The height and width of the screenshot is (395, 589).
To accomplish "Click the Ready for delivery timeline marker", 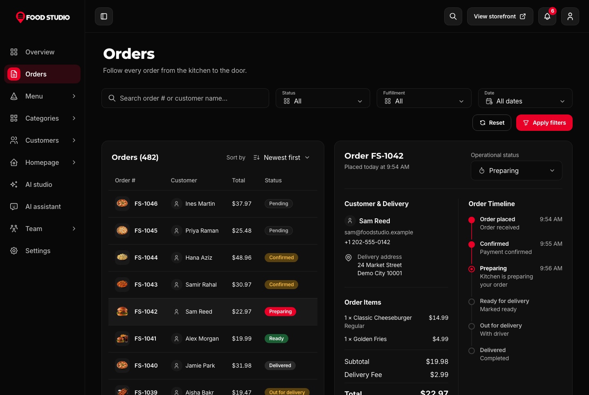I will (x=472, y=302).
